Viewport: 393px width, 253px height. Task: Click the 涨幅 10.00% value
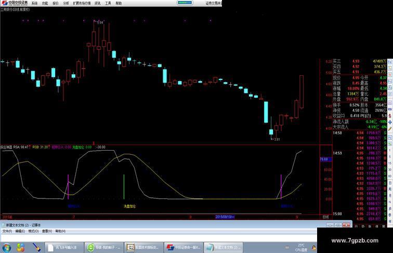click(353, 89)
